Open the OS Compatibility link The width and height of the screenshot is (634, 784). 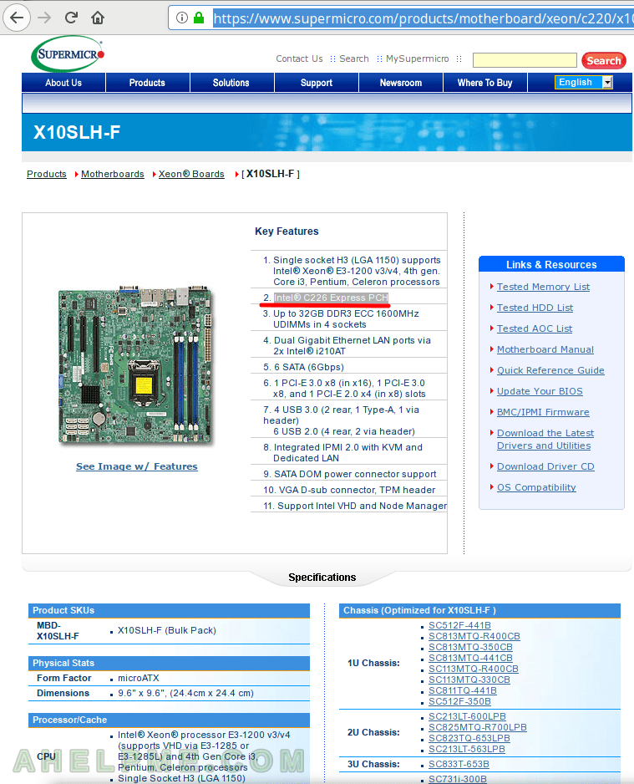(x=536, y=487)
